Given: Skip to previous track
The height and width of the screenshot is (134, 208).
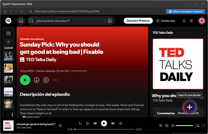Looking at the screenshot, I should coord(95,123).
